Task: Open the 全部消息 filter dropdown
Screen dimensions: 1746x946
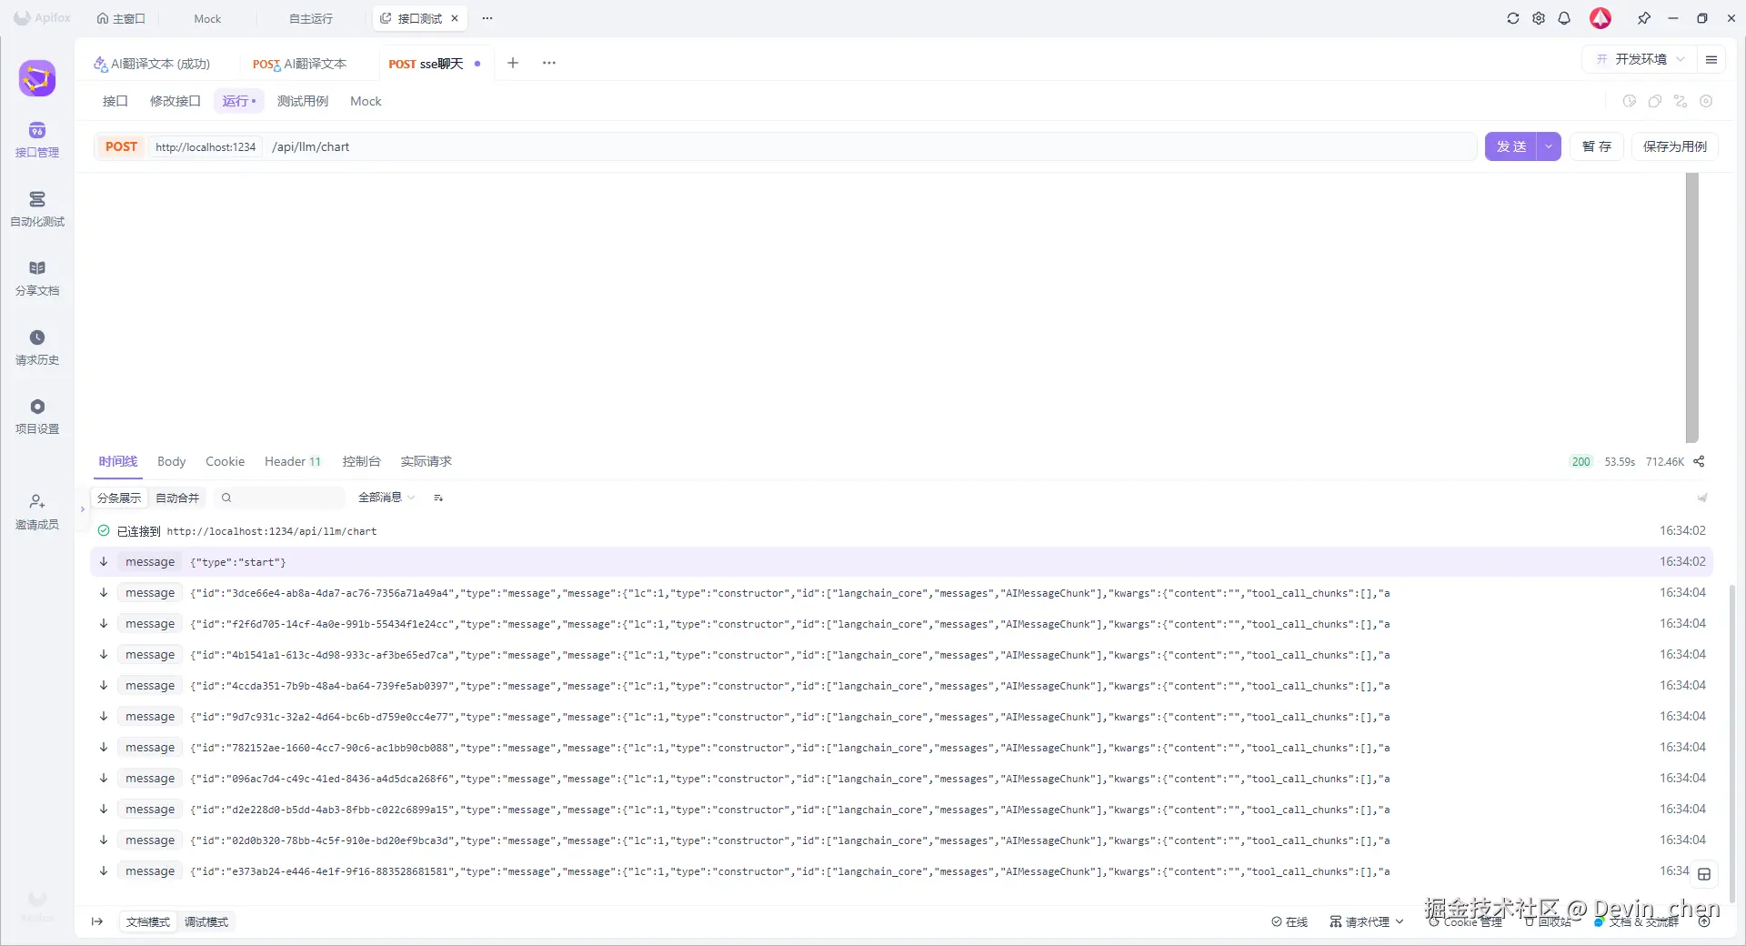Action: click(x=386, y=498)
